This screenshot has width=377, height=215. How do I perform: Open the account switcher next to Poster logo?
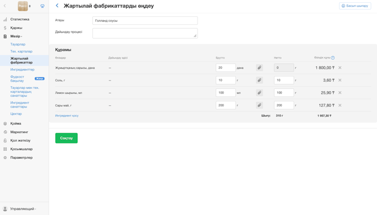coord(30,6)
